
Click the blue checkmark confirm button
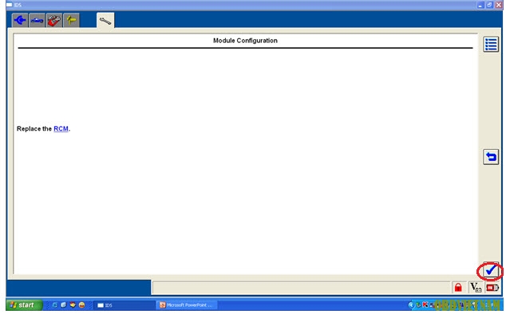[x=491, y=270]
